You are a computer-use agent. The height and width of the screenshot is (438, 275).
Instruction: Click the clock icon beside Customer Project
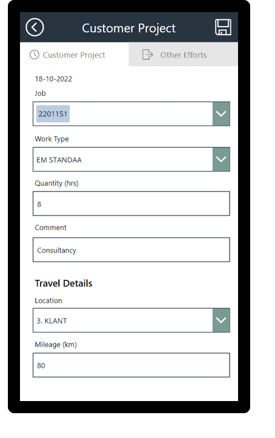pos(35,55)
